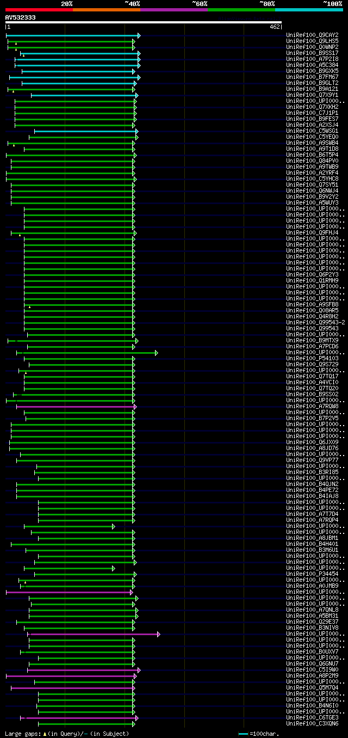Click the UniRef100_B7FM67 label
This screenshot has width=348, height=738.
312,77
